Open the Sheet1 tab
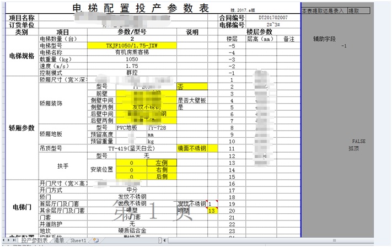 [78, 241]
